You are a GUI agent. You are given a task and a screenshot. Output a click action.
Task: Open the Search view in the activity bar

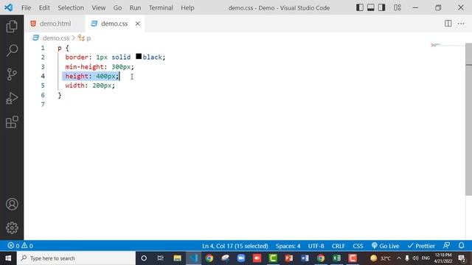tap(12, 50)
